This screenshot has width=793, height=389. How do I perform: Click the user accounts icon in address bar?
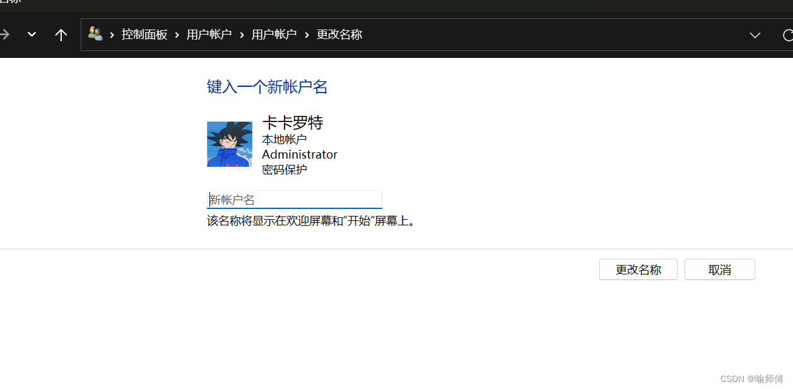pos(95,34)
